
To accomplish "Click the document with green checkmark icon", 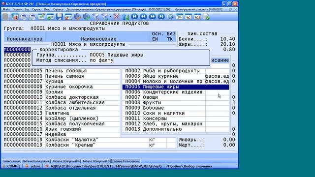I will pos(206,17).
